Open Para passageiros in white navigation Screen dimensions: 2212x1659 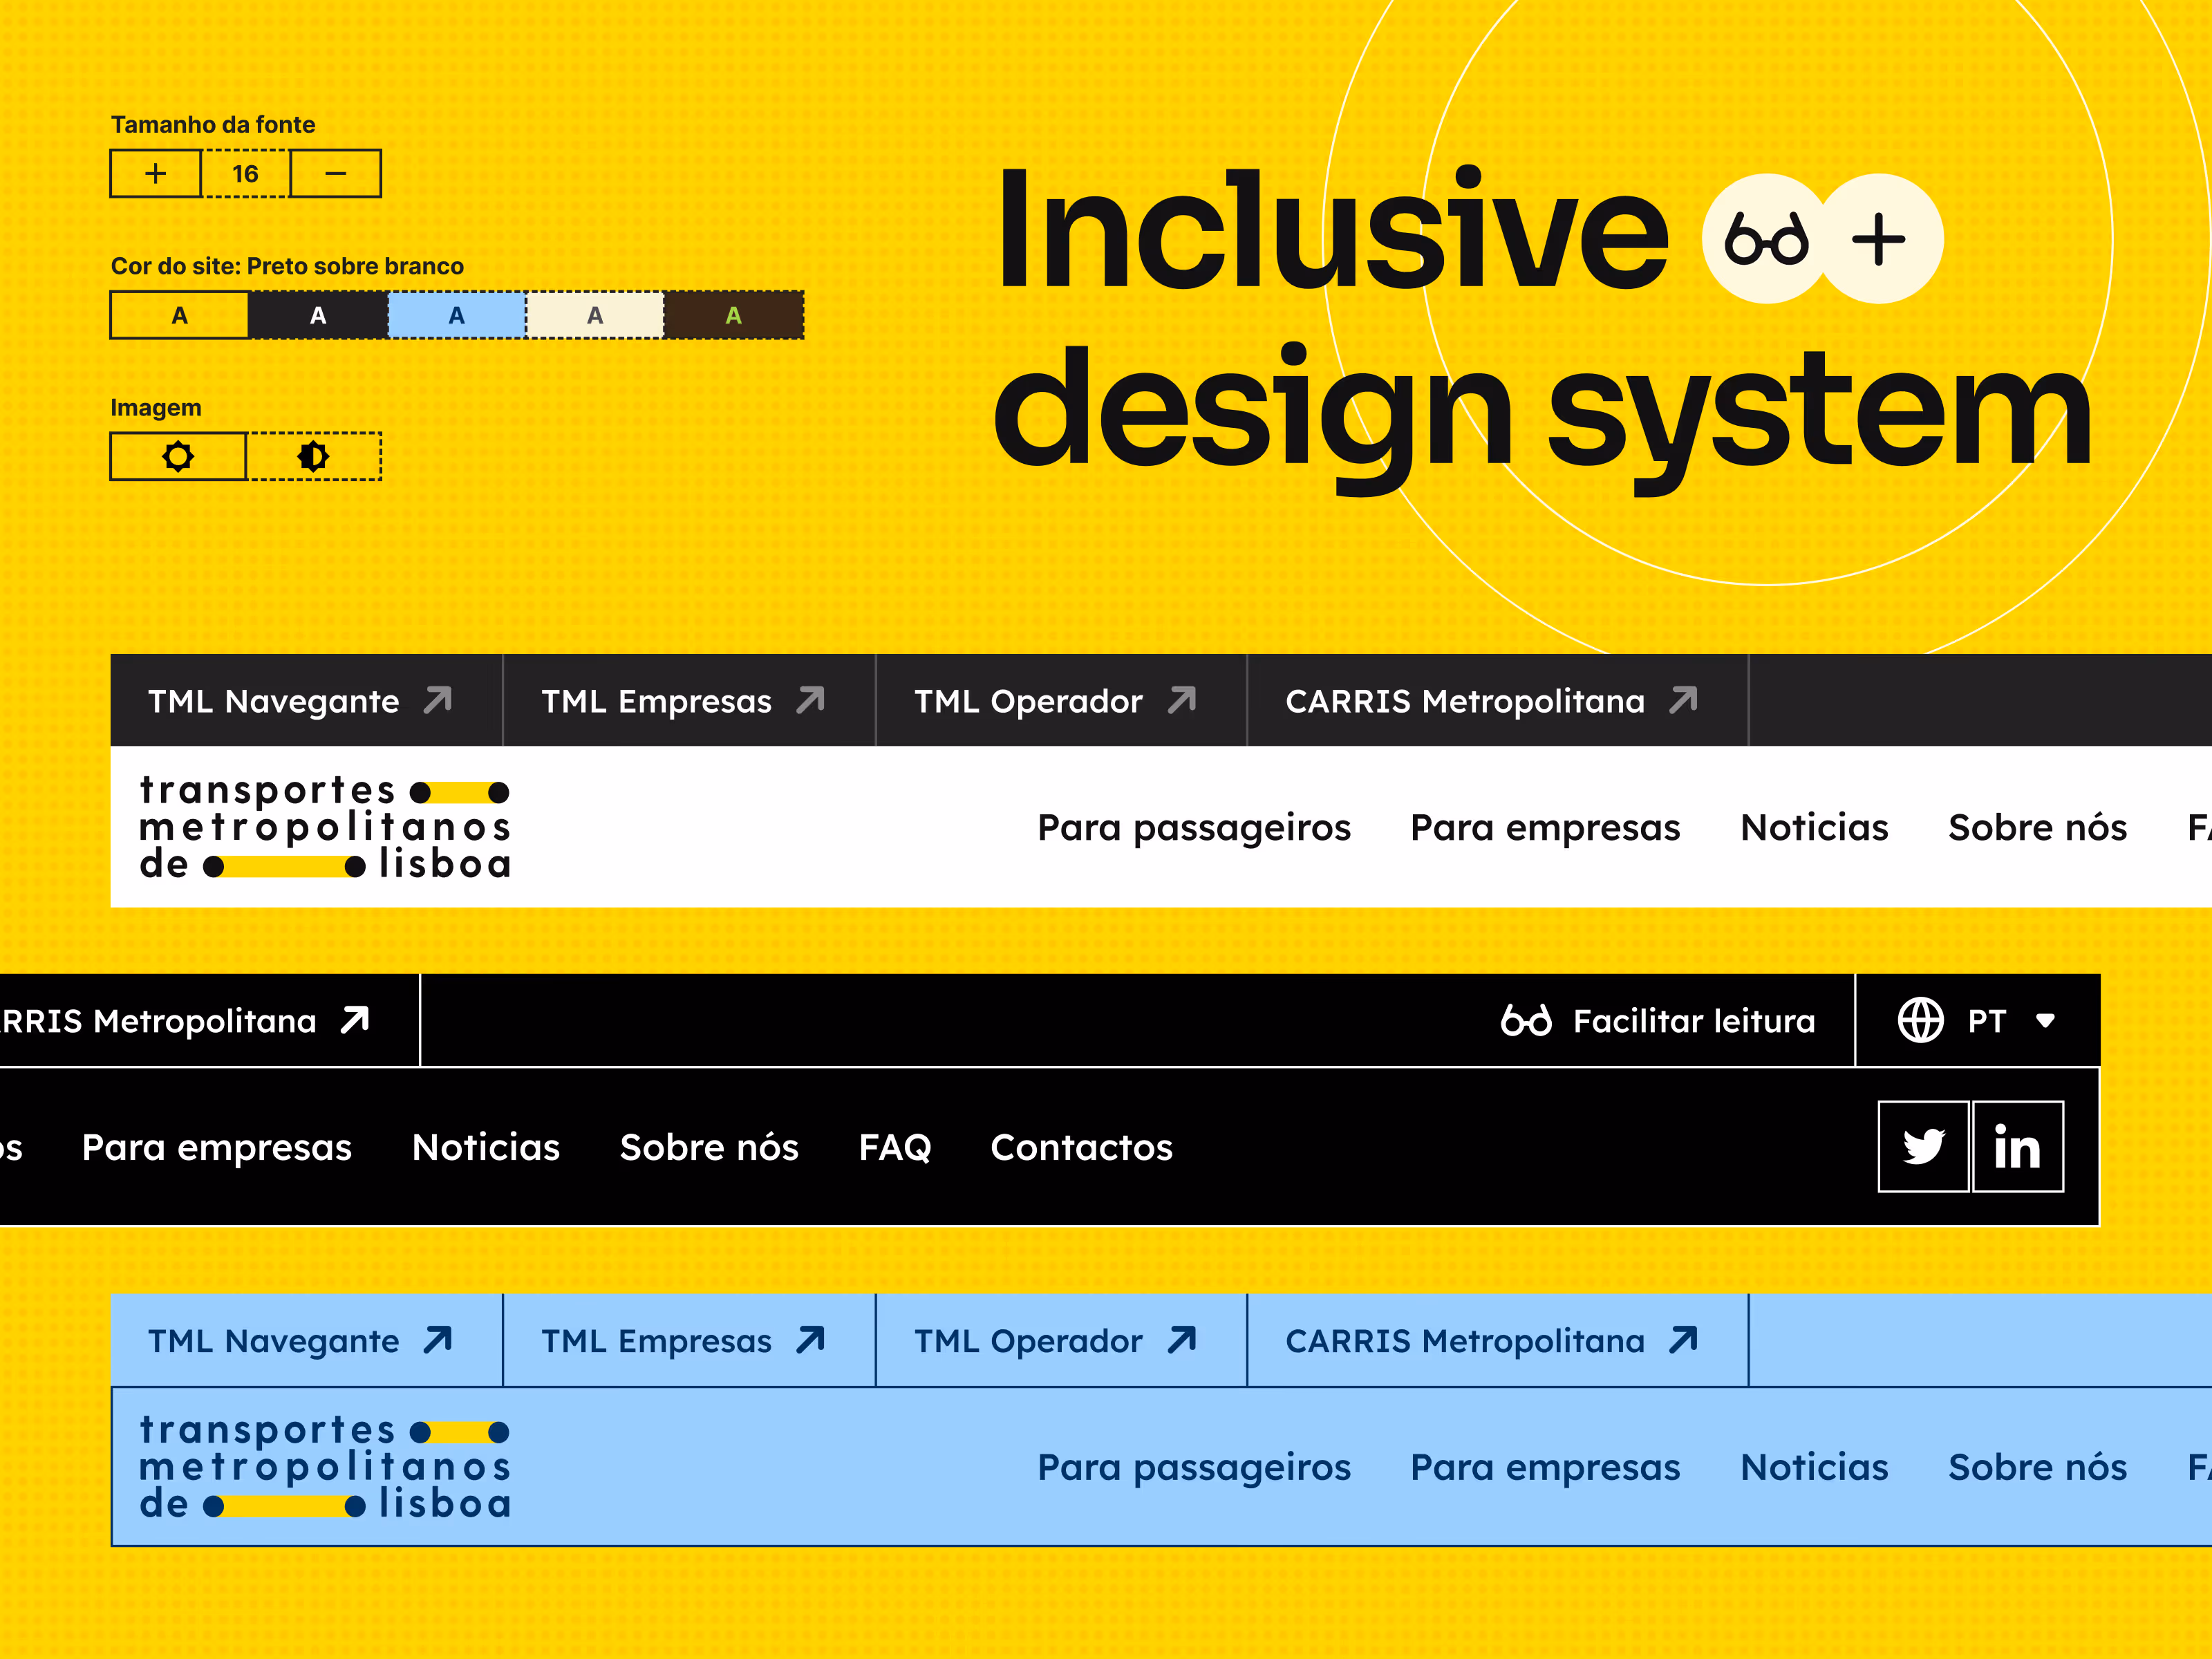[1193, 827]
